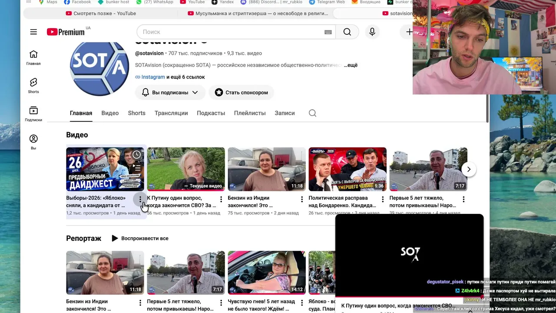The image size is (556, 313).
Task: Click the YouTube Premium logo
Action: 66,32
